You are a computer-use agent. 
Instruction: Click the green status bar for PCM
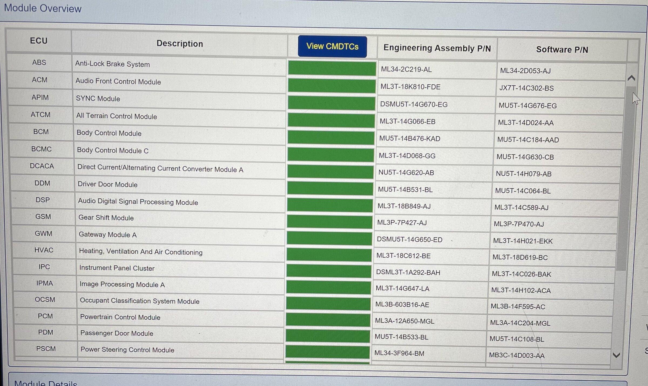click(x=328, y=320)
